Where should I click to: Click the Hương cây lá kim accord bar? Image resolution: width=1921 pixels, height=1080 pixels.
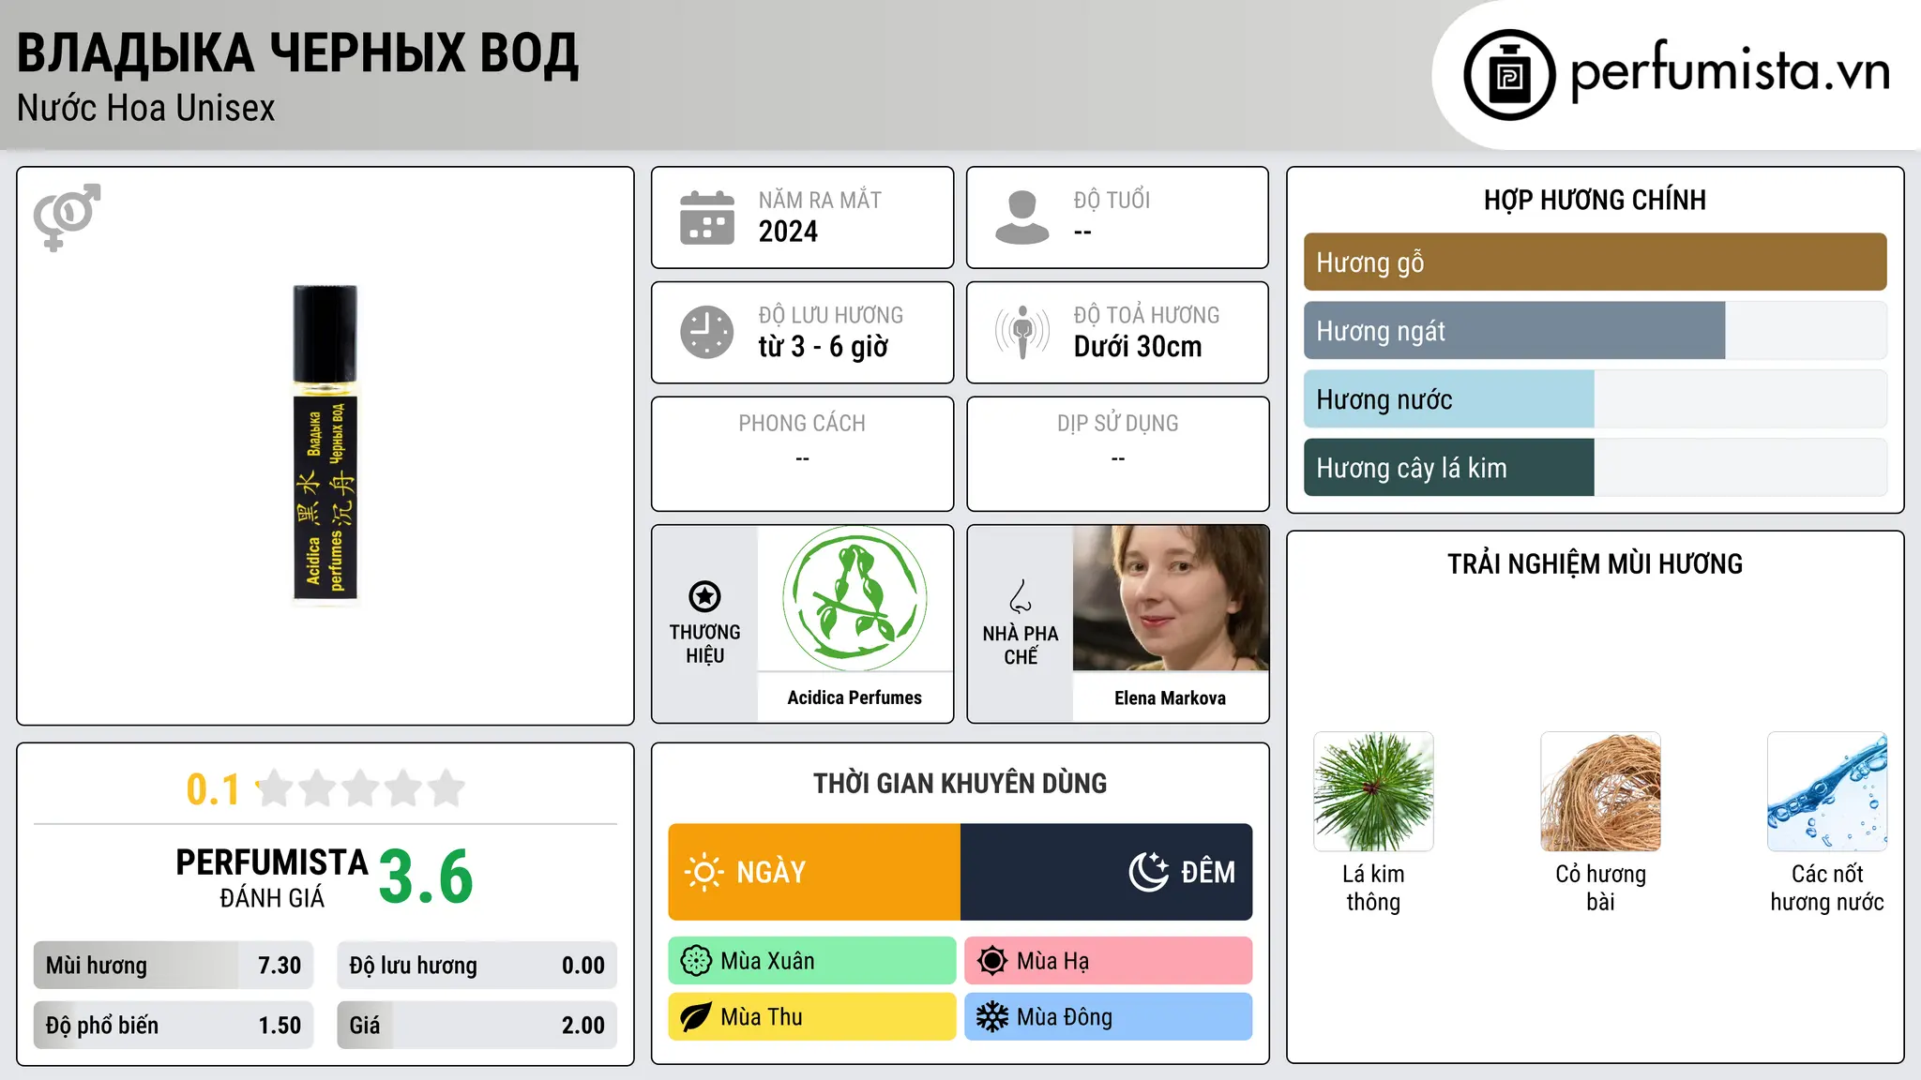[x=1595, y=468]
